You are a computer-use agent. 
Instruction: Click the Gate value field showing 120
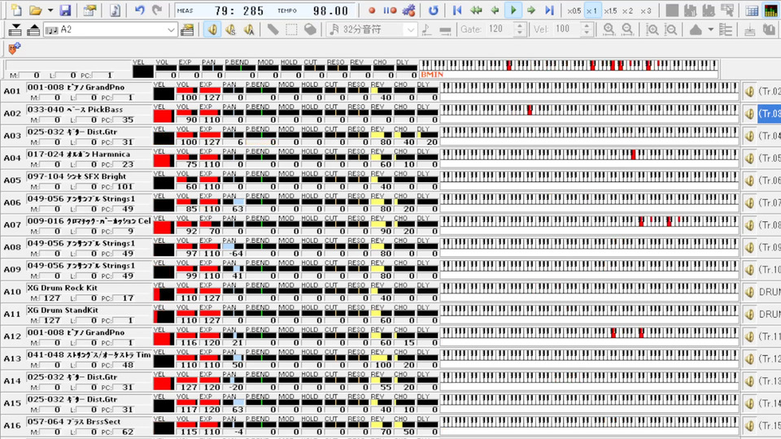pos(499,29)
